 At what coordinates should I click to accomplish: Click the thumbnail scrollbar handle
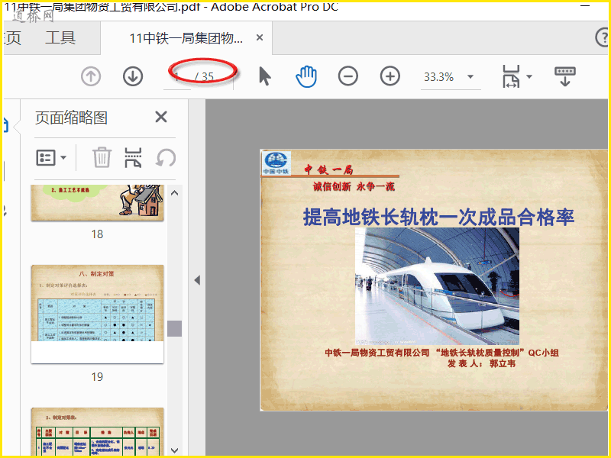pyautogui.click(x=175, y=328)
